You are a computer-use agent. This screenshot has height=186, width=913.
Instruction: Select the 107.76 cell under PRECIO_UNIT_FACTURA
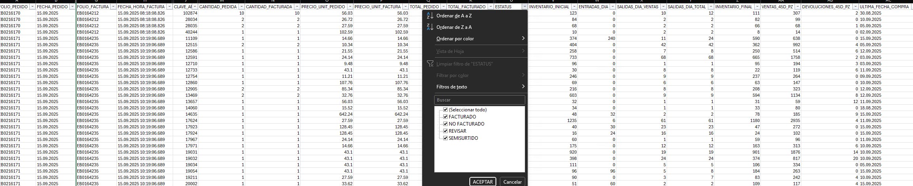[381, 83]
